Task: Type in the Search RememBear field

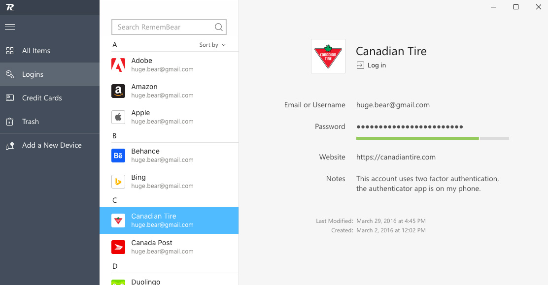Action: pos(164,27)
